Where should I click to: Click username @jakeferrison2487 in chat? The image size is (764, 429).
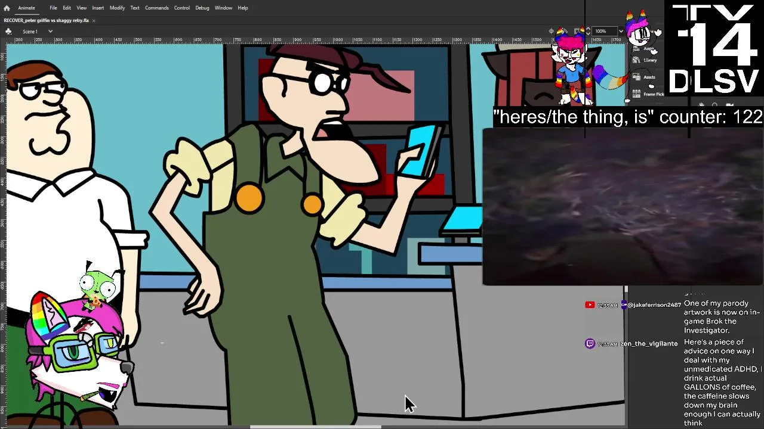[x=655, y=305]
